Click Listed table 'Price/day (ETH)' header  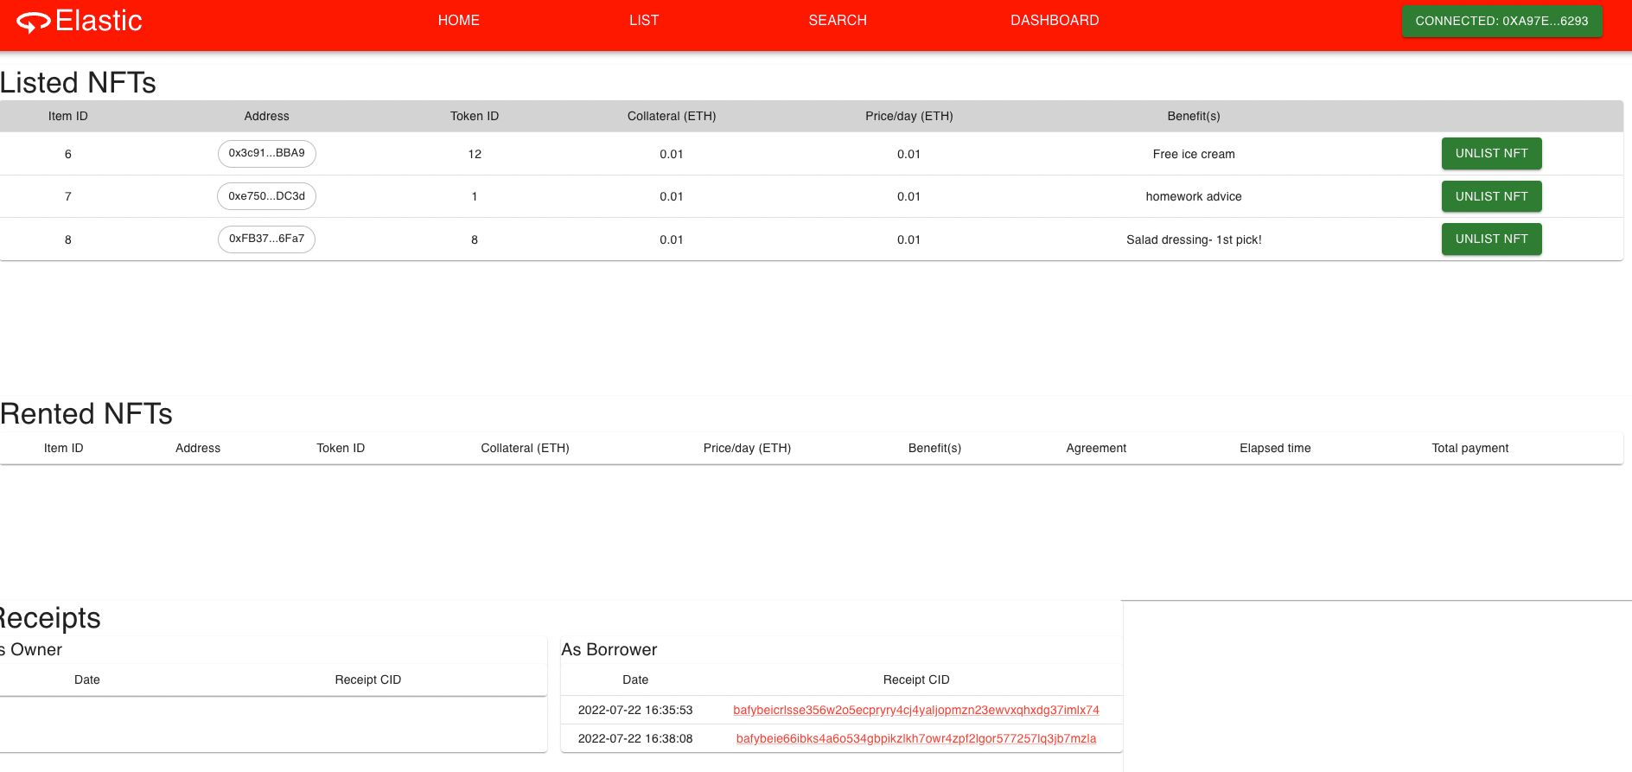point(909,116)
